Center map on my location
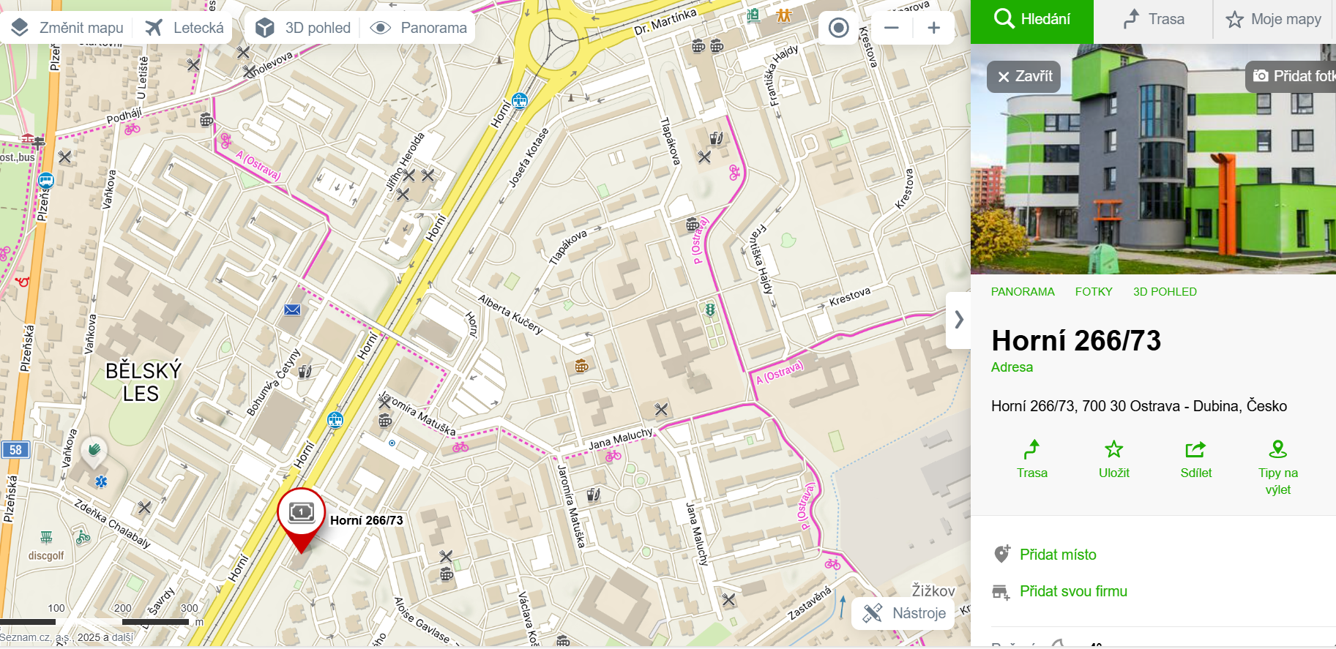This screenshot has width=1336, height=649. coord(838,28)
